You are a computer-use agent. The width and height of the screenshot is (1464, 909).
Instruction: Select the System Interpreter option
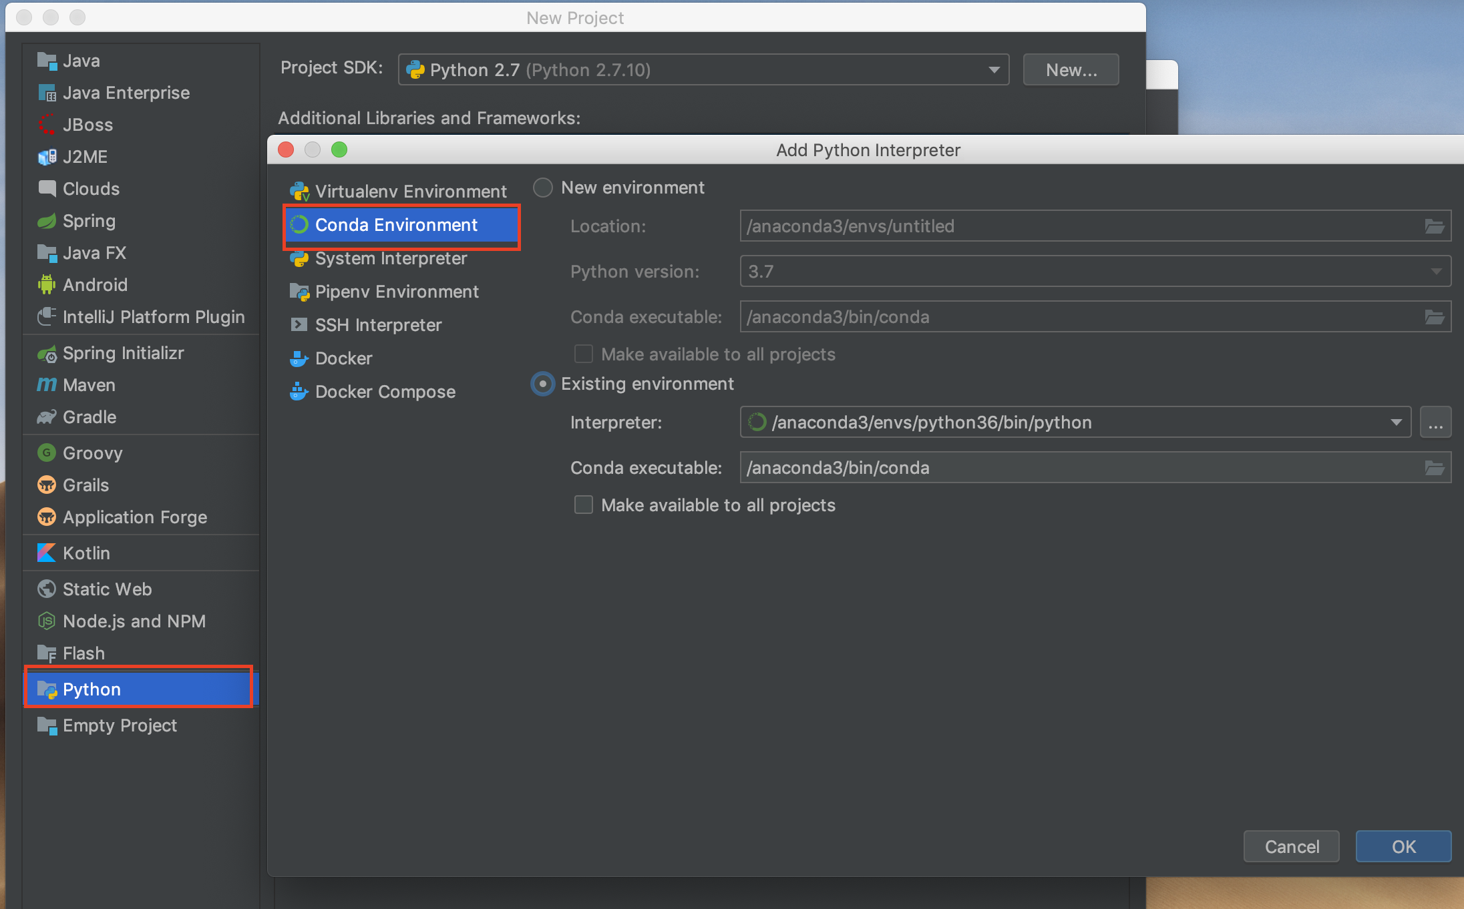click(x=390, y=256)
